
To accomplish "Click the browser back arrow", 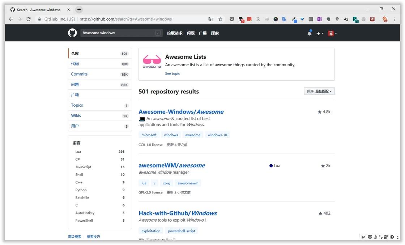I will tap(10, 19).
